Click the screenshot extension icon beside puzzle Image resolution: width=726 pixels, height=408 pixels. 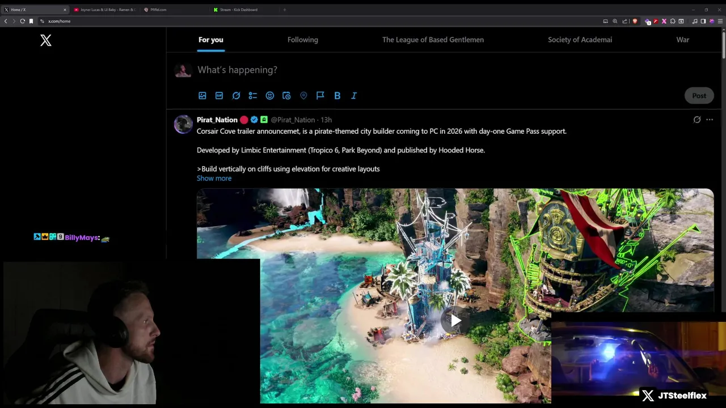(x=681, y=21)
